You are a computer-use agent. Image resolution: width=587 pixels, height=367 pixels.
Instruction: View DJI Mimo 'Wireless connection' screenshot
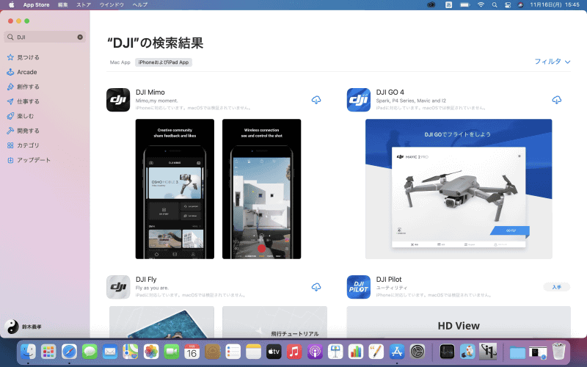point(262,189)
